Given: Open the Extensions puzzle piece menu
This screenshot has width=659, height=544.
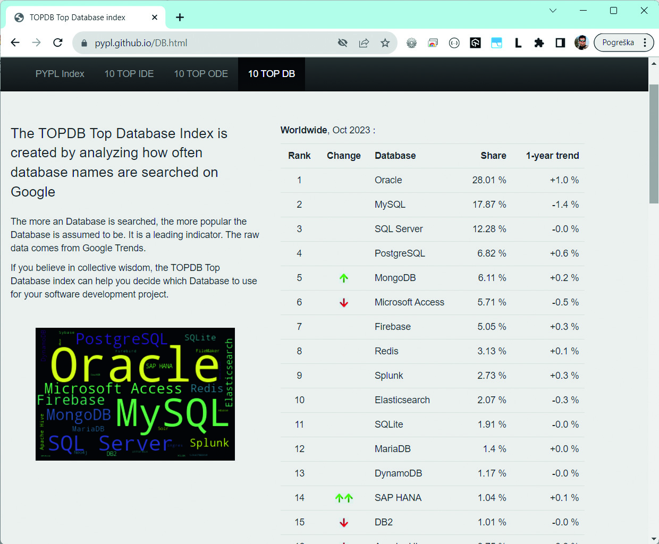Looking at the screenshot, I should (x=539, y=43).
